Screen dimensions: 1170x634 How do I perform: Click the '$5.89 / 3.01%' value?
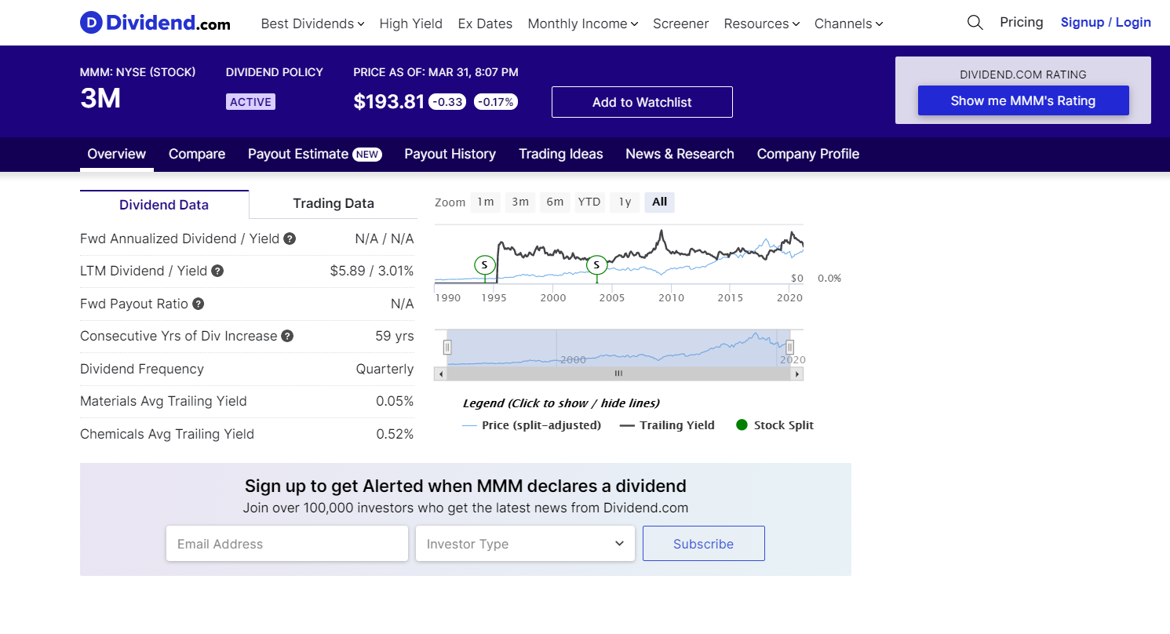click(372, 271)
